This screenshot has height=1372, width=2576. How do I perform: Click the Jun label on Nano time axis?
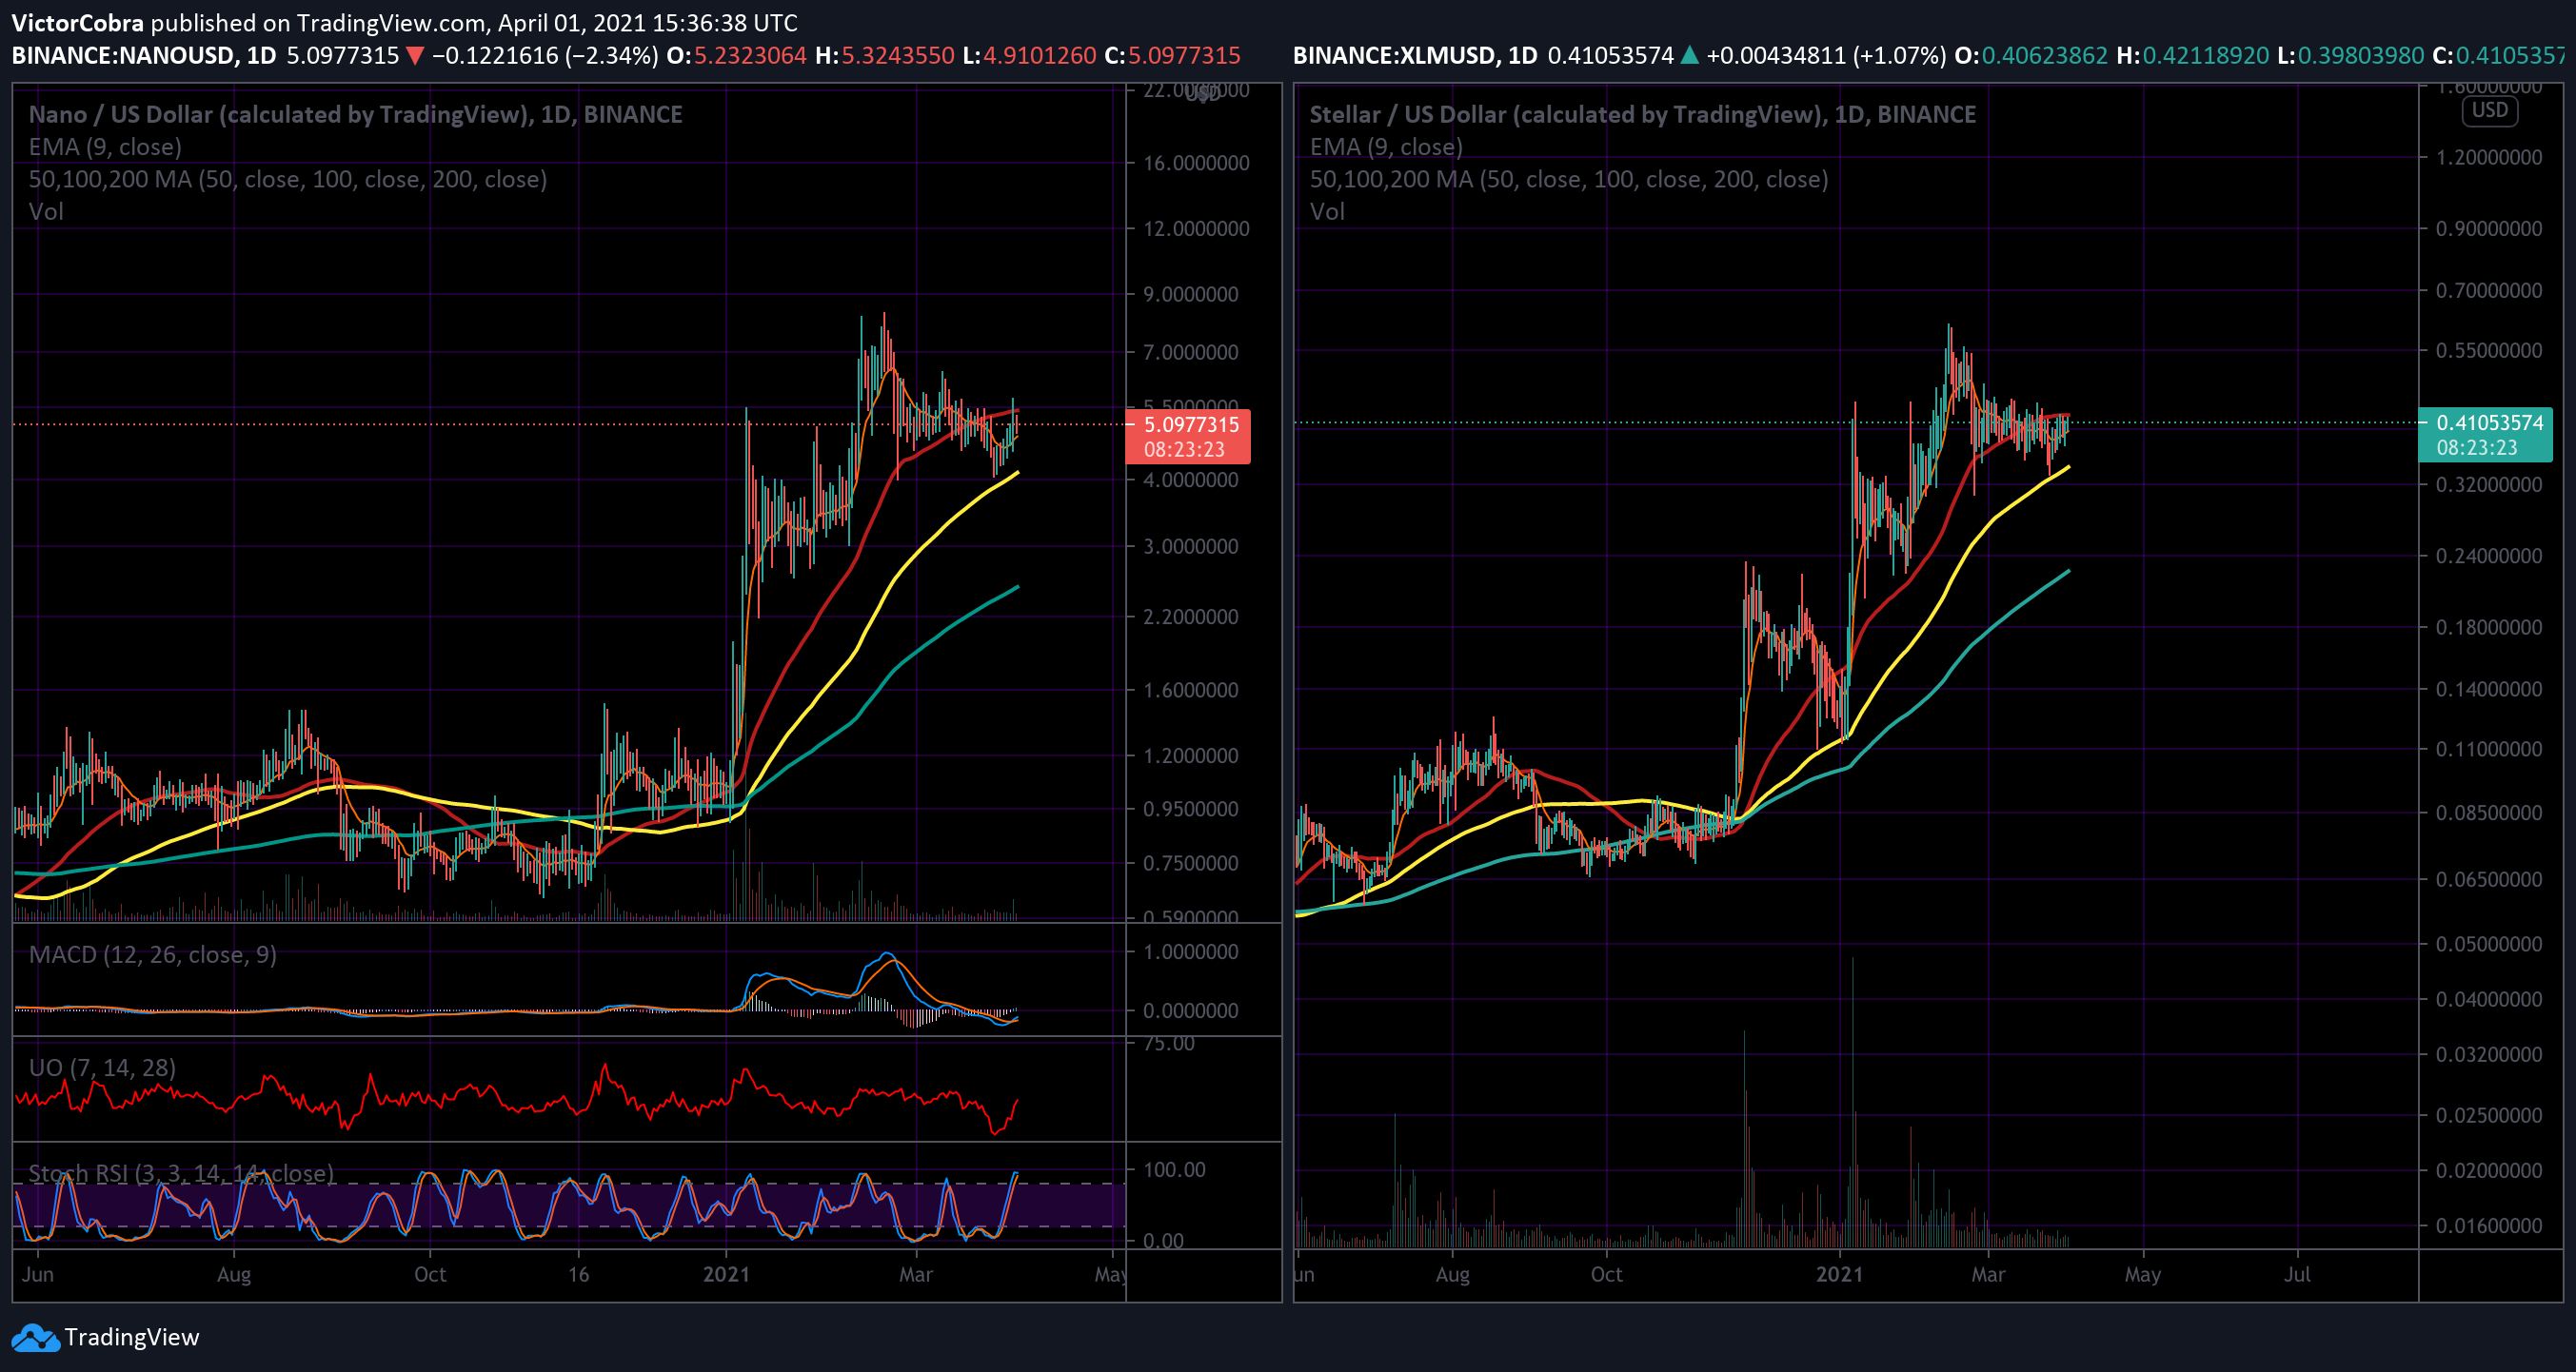coord(38,1274)
